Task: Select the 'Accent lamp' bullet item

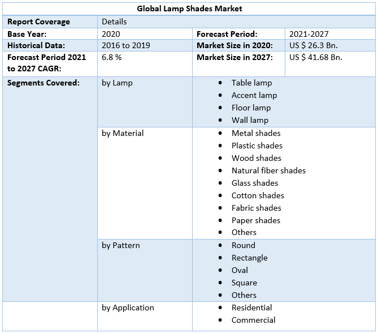Action: tap(254, 95)
